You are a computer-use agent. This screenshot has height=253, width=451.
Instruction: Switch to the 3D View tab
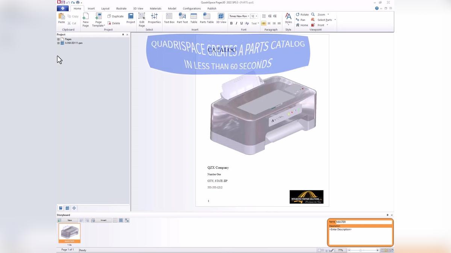tap(138, 8)
